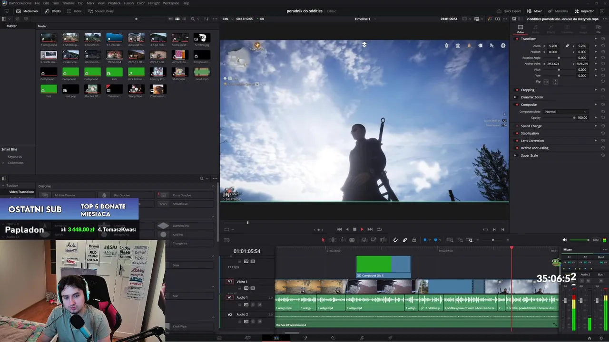This screenshot has height=342, width=609.
Task: Open the Playback menu
Action: 114,3
